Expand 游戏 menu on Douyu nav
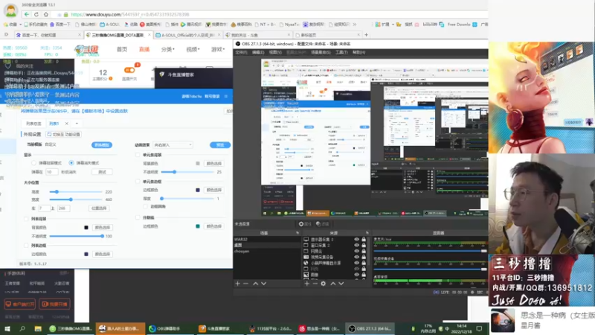This screenshot has height=335, width=595. tap(218, 49)
